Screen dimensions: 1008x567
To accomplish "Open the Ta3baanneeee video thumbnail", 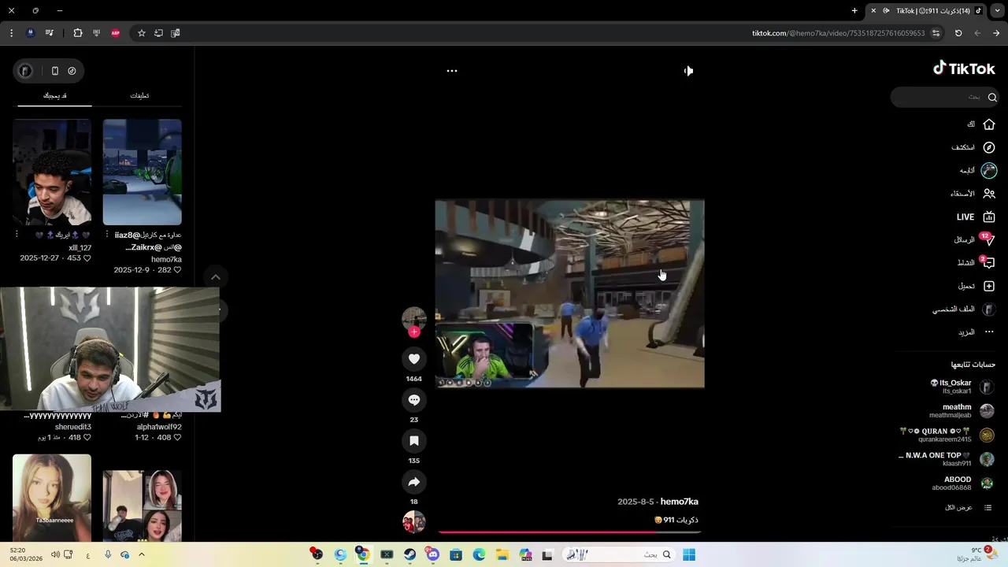I will coord(52,498).
